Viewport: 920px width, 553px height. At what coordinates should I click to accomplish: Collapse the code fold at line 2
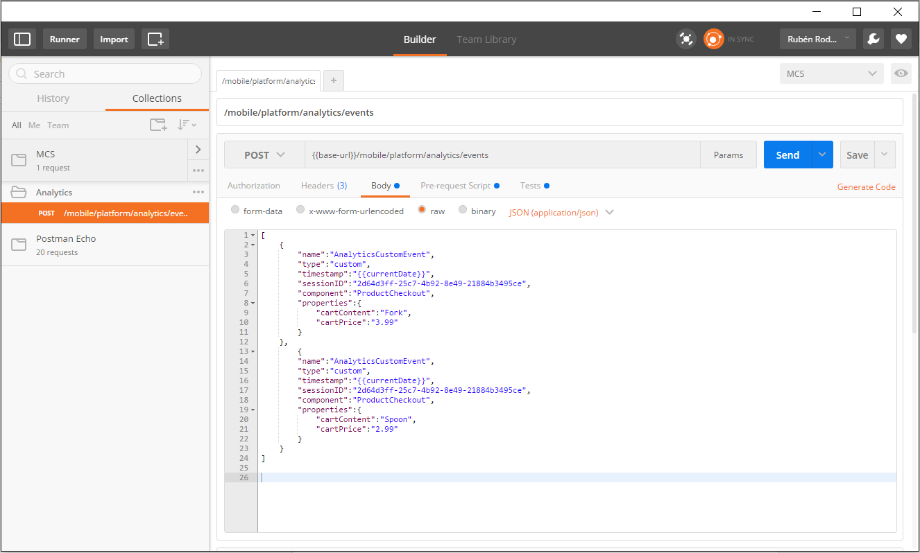coord(253,245)
